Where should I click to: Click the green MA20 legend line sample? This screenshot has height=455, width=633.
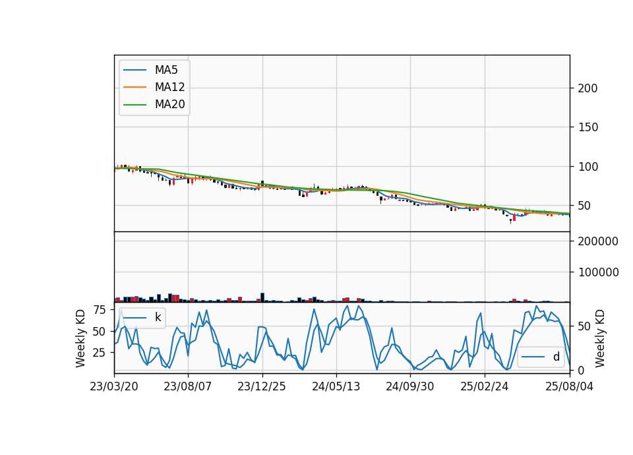[x=135, y=105]
